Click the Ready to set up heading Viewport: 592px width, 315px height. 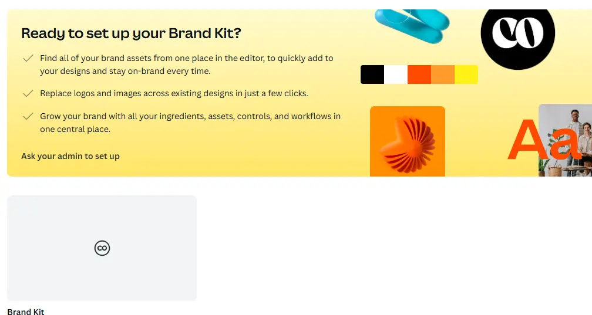pyautogui.click(x=131, y=33)
